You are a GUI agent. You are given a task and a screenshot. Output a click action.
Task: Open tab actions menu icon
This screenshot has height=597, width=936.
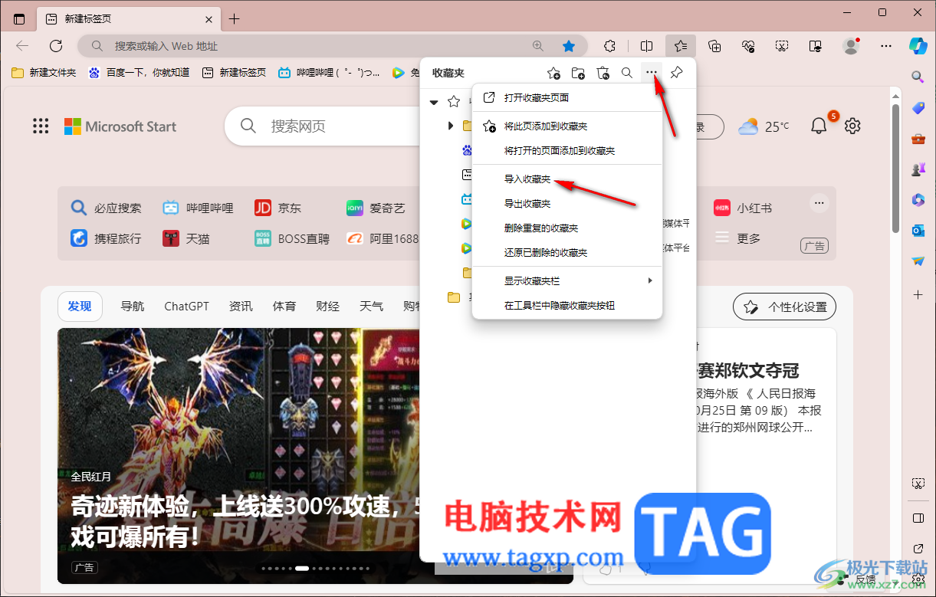19,19
